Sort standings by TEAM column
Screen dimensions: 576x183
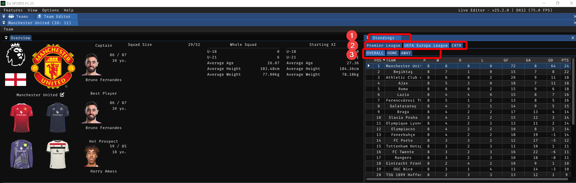404,60
